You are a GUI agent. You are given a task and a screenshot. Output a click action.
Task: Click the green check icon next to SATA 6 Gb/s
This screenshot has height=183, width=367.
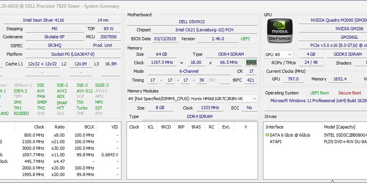[x=267, y=135]
